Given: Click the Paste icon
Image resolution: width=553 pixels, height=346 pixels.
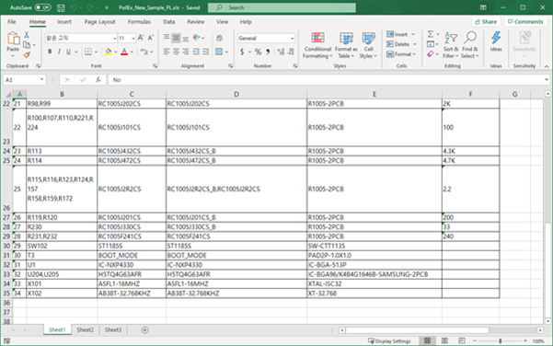Looking at the screenshot, I should (13, 39).
